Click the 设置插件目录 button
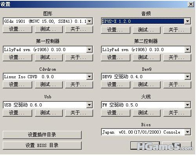The height and width of the screenshot is (156, 196). (x=42, y=135)
